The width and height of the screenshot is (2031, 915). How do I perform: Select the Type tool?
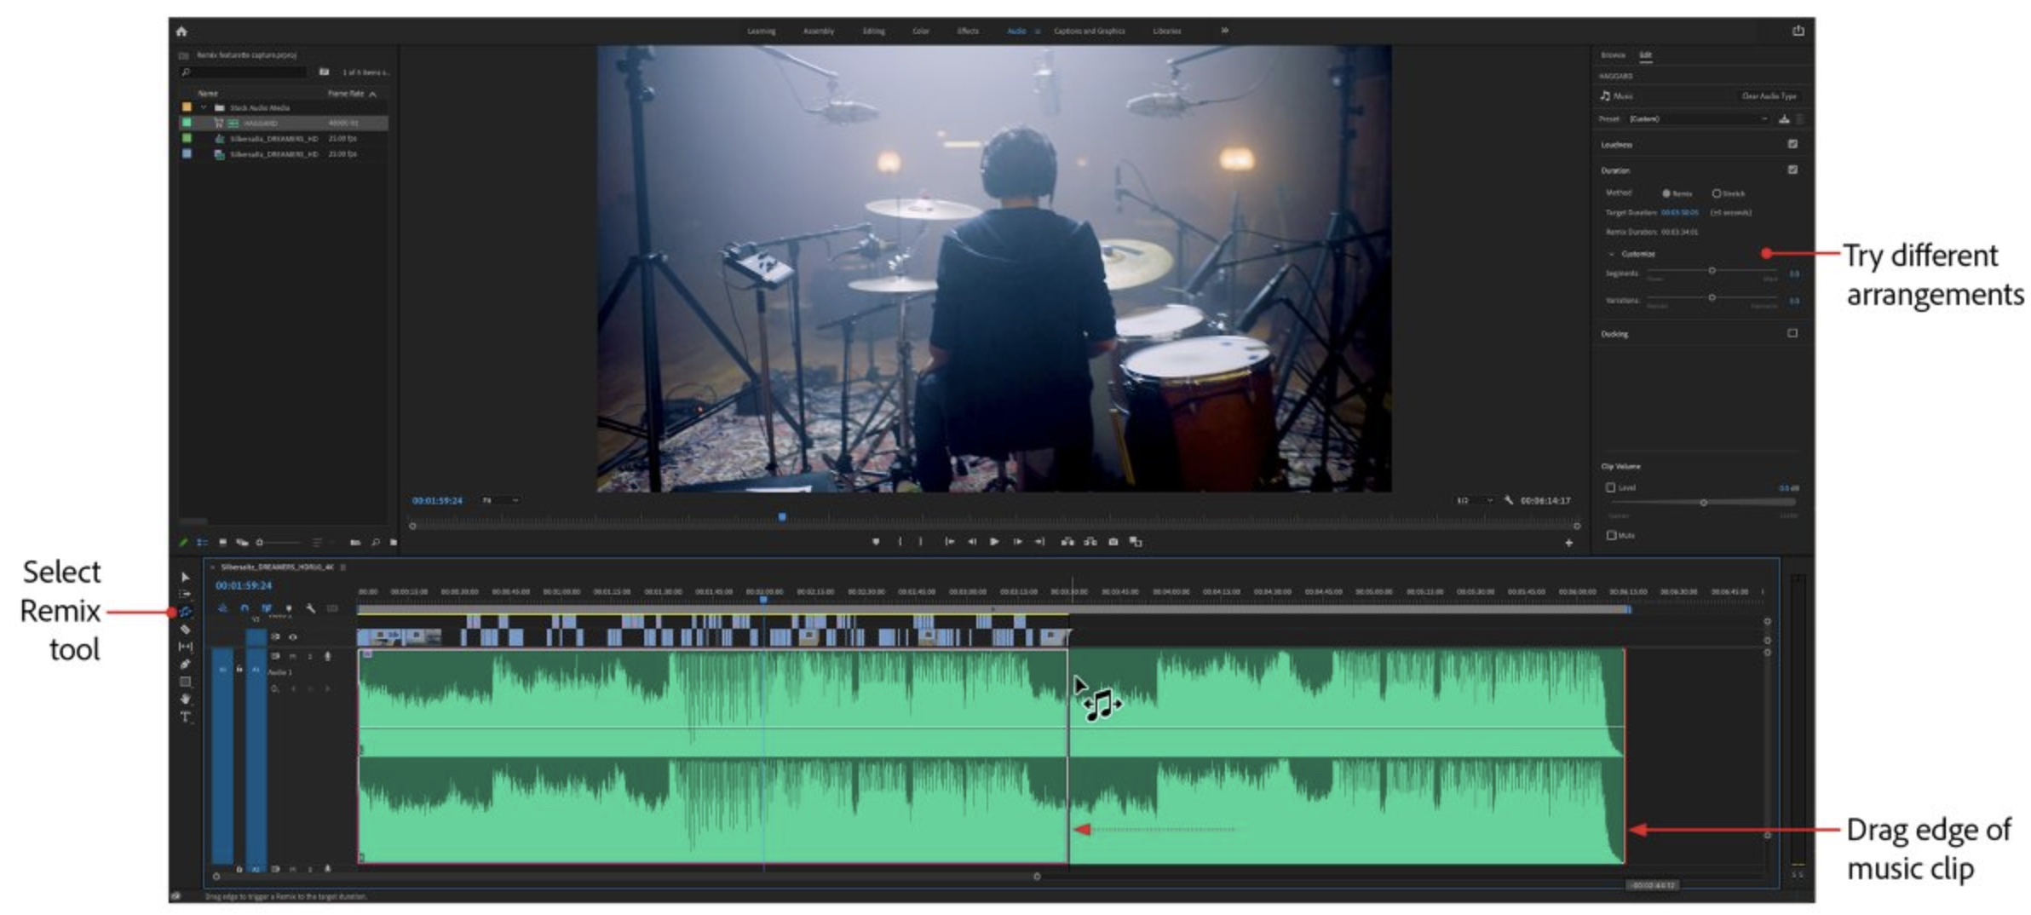tap(185, 717)
